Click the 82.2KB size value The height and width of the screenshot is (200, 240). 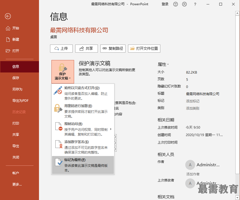(x=192, y=72)
